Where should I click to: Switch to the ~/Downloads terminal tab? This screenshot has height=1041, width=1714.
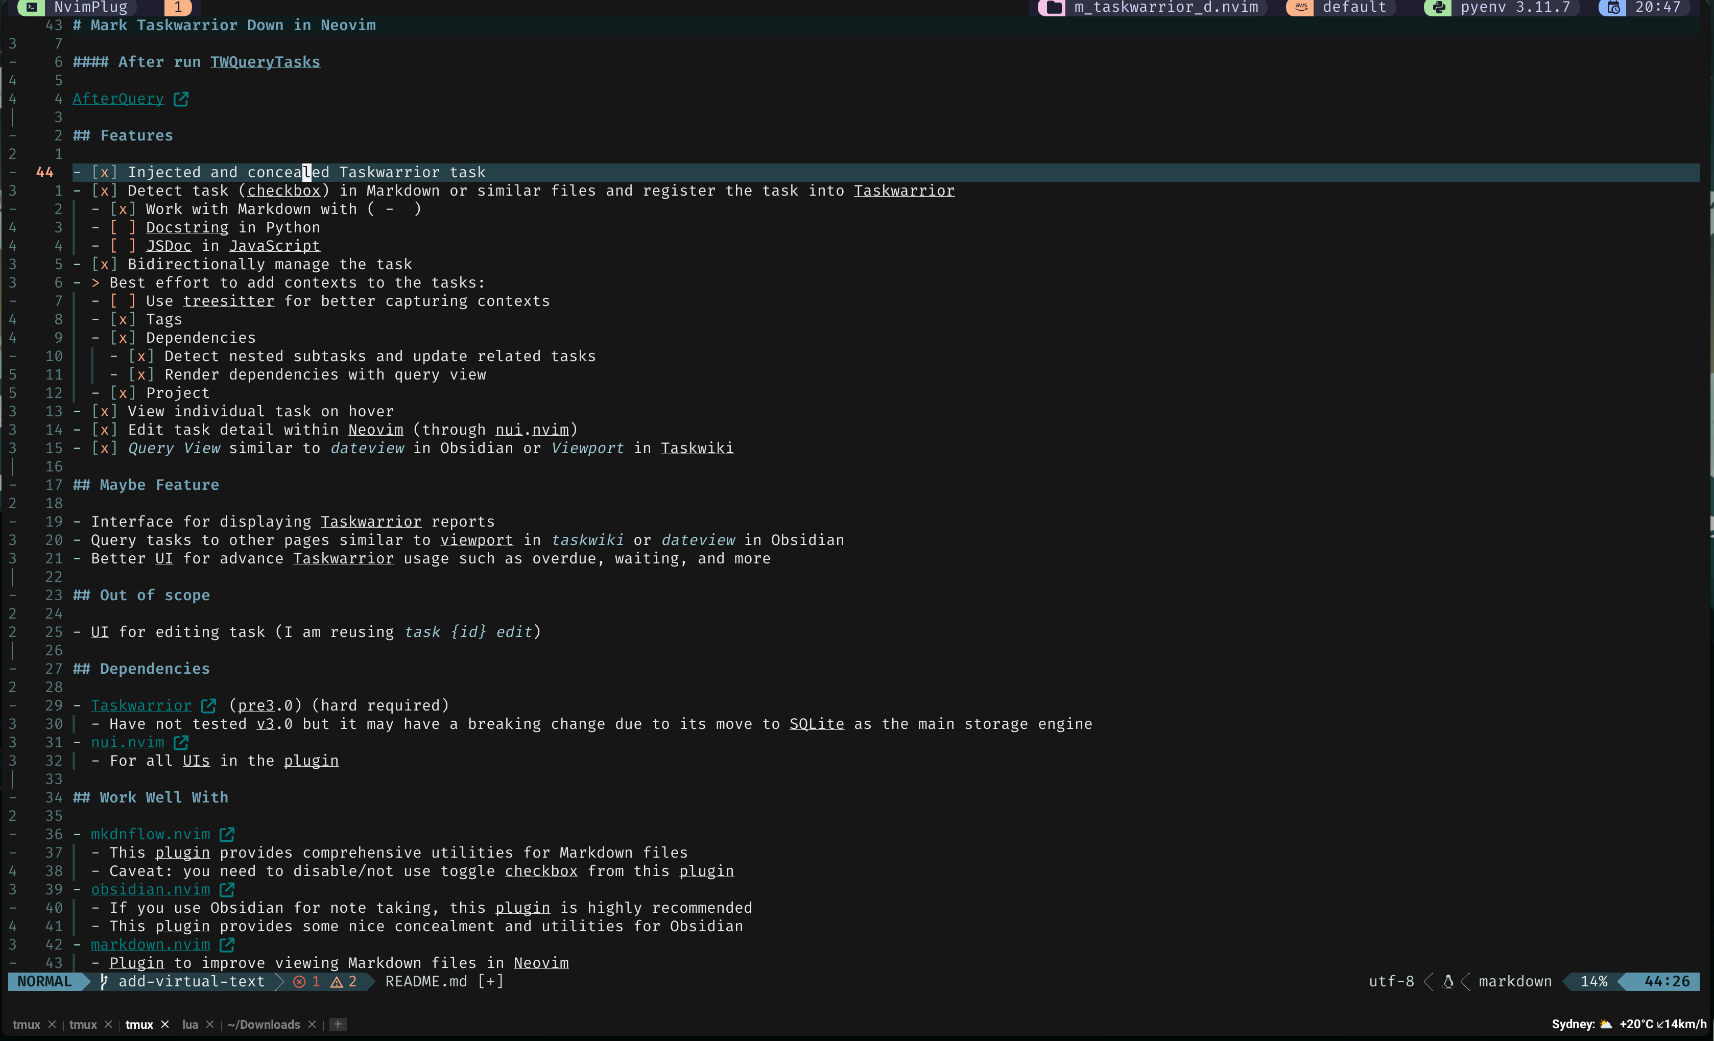[263, 1024]
